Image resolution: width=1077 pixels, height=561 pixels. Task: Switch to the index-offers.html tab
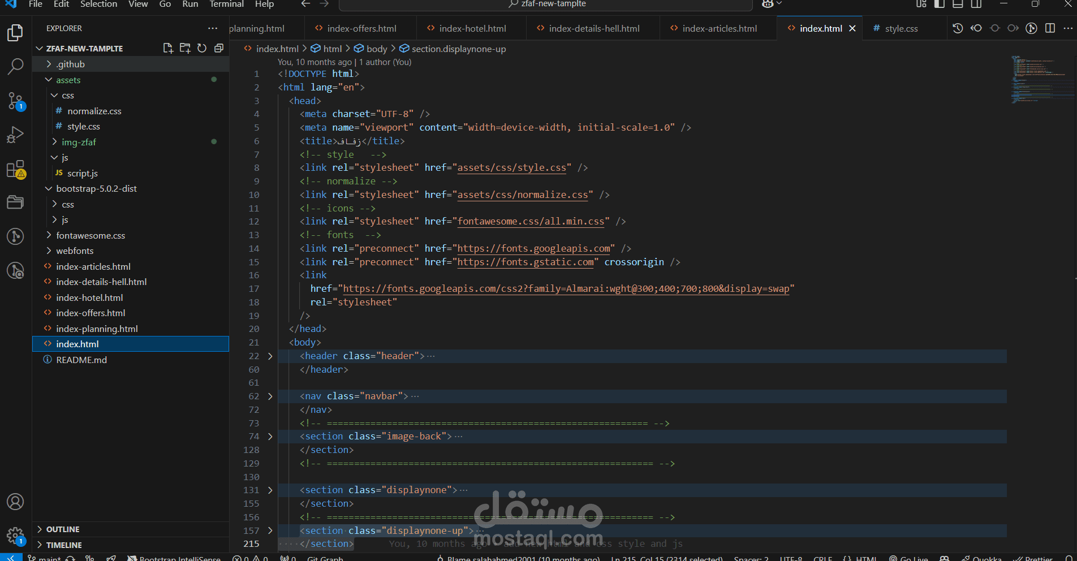pos(360,28)
